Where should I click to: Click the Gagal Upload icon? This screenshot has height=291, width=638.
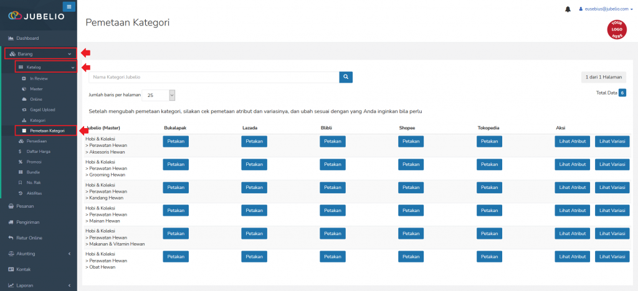(x=24, y=109)
